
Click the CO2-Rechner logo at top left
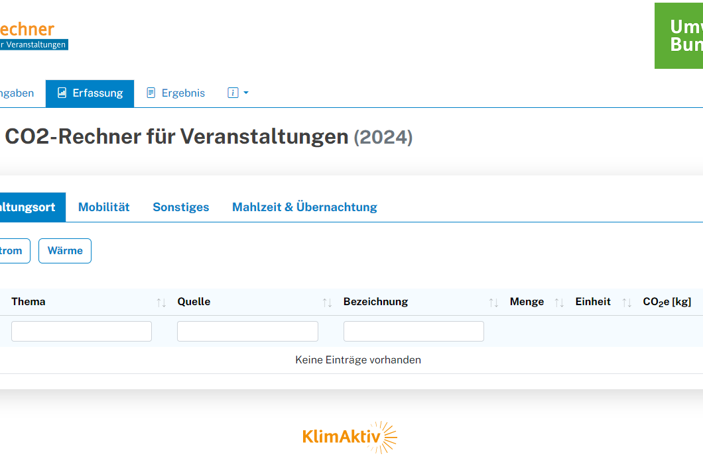30,35
